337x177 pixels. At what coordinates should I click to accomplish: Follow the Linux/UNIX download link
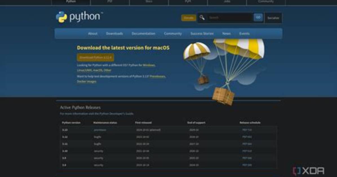point(84,70)
